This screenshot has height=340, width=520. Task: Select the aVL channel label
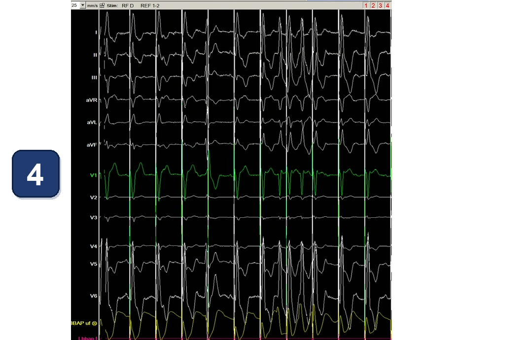[x=92, y=122]
